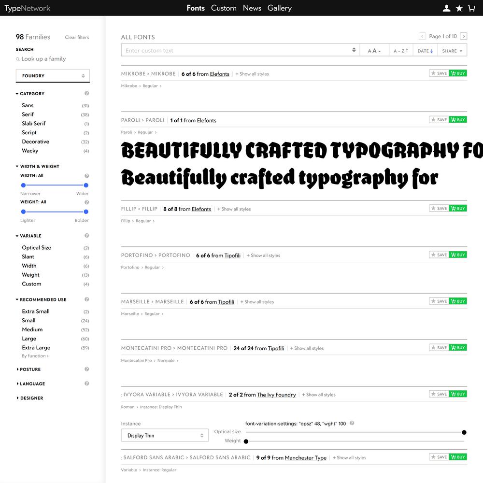Image resolution: width=483 pixels, height=483 pixels.
Task: Open the shopping cart icon
Action: tap(471, 8)
